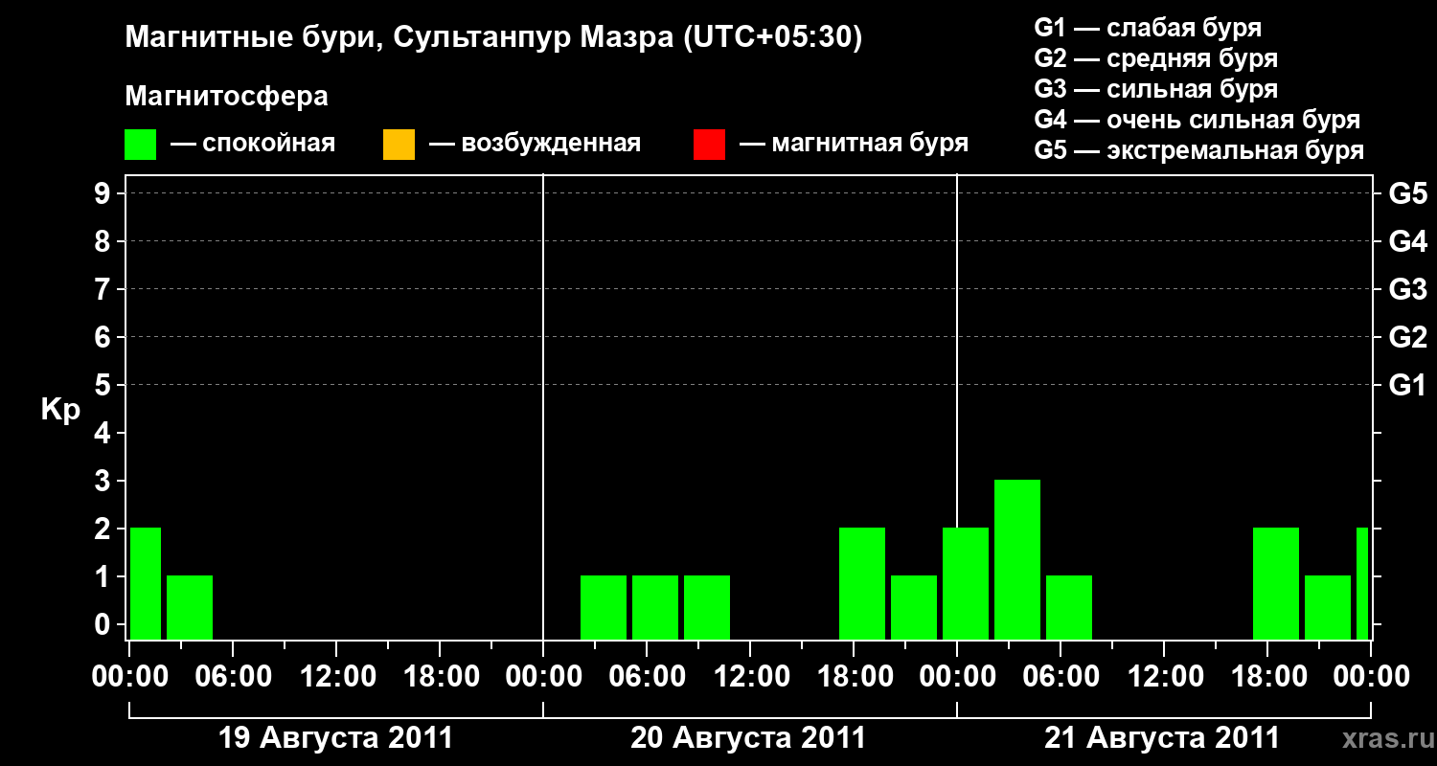Click the '— спокойная' legend label
1437x766 pixels.
tap(253, 144)
